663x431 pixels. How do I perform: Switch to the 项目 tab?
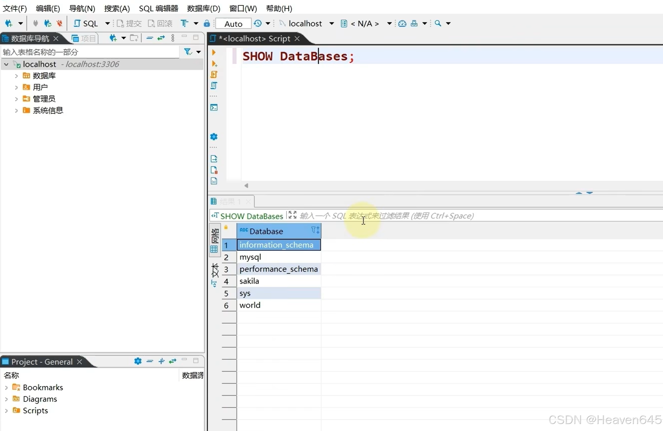pos(84,38)
